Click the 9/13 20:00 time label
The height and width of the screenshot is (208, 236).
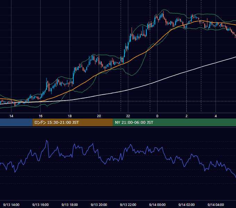[x=99, y=205]
